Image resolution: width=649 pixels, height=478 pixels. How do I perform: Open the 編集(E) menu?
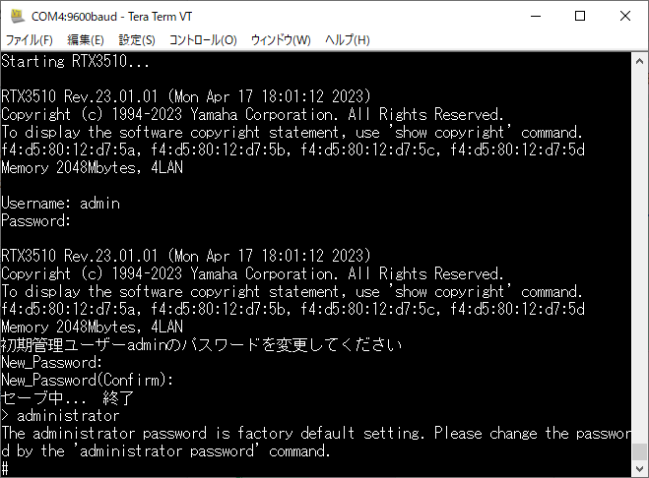[86, 40]
